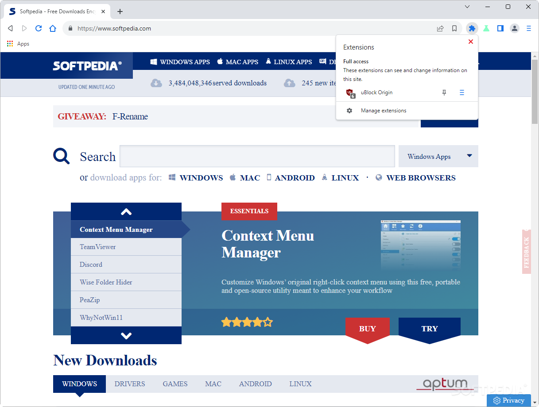This screenshot has width=539, height=407.
Task: Open Linux Apps in top navigation
Action: (x=289, y=62)
